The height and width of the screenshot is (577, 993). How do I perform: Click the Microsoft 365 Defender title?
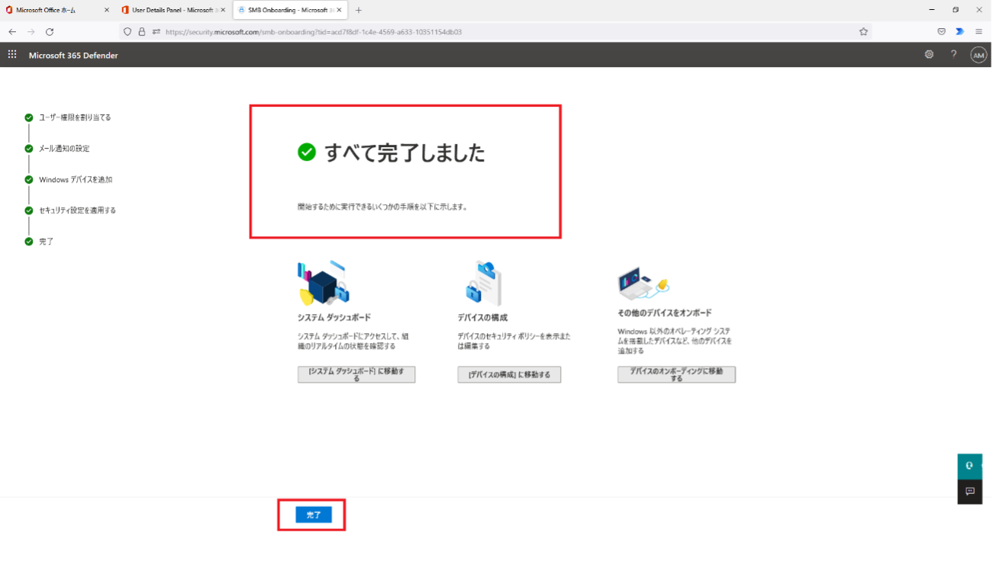73,55
